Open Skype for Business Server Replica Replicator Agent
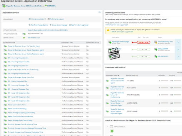The width and height of the screenshot is (182, 136). pos(26,54)
